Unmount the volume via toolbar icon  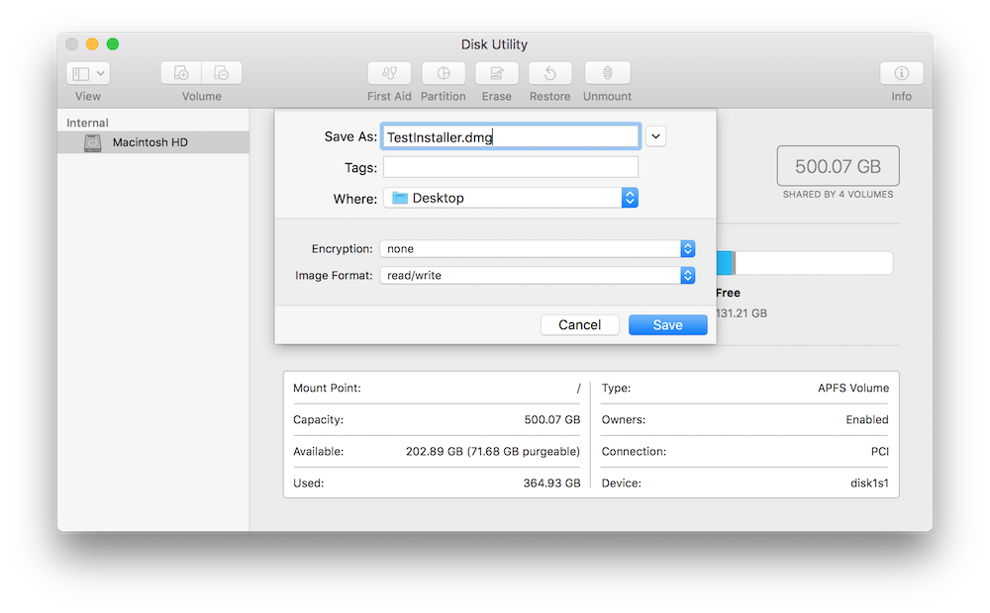607,73
